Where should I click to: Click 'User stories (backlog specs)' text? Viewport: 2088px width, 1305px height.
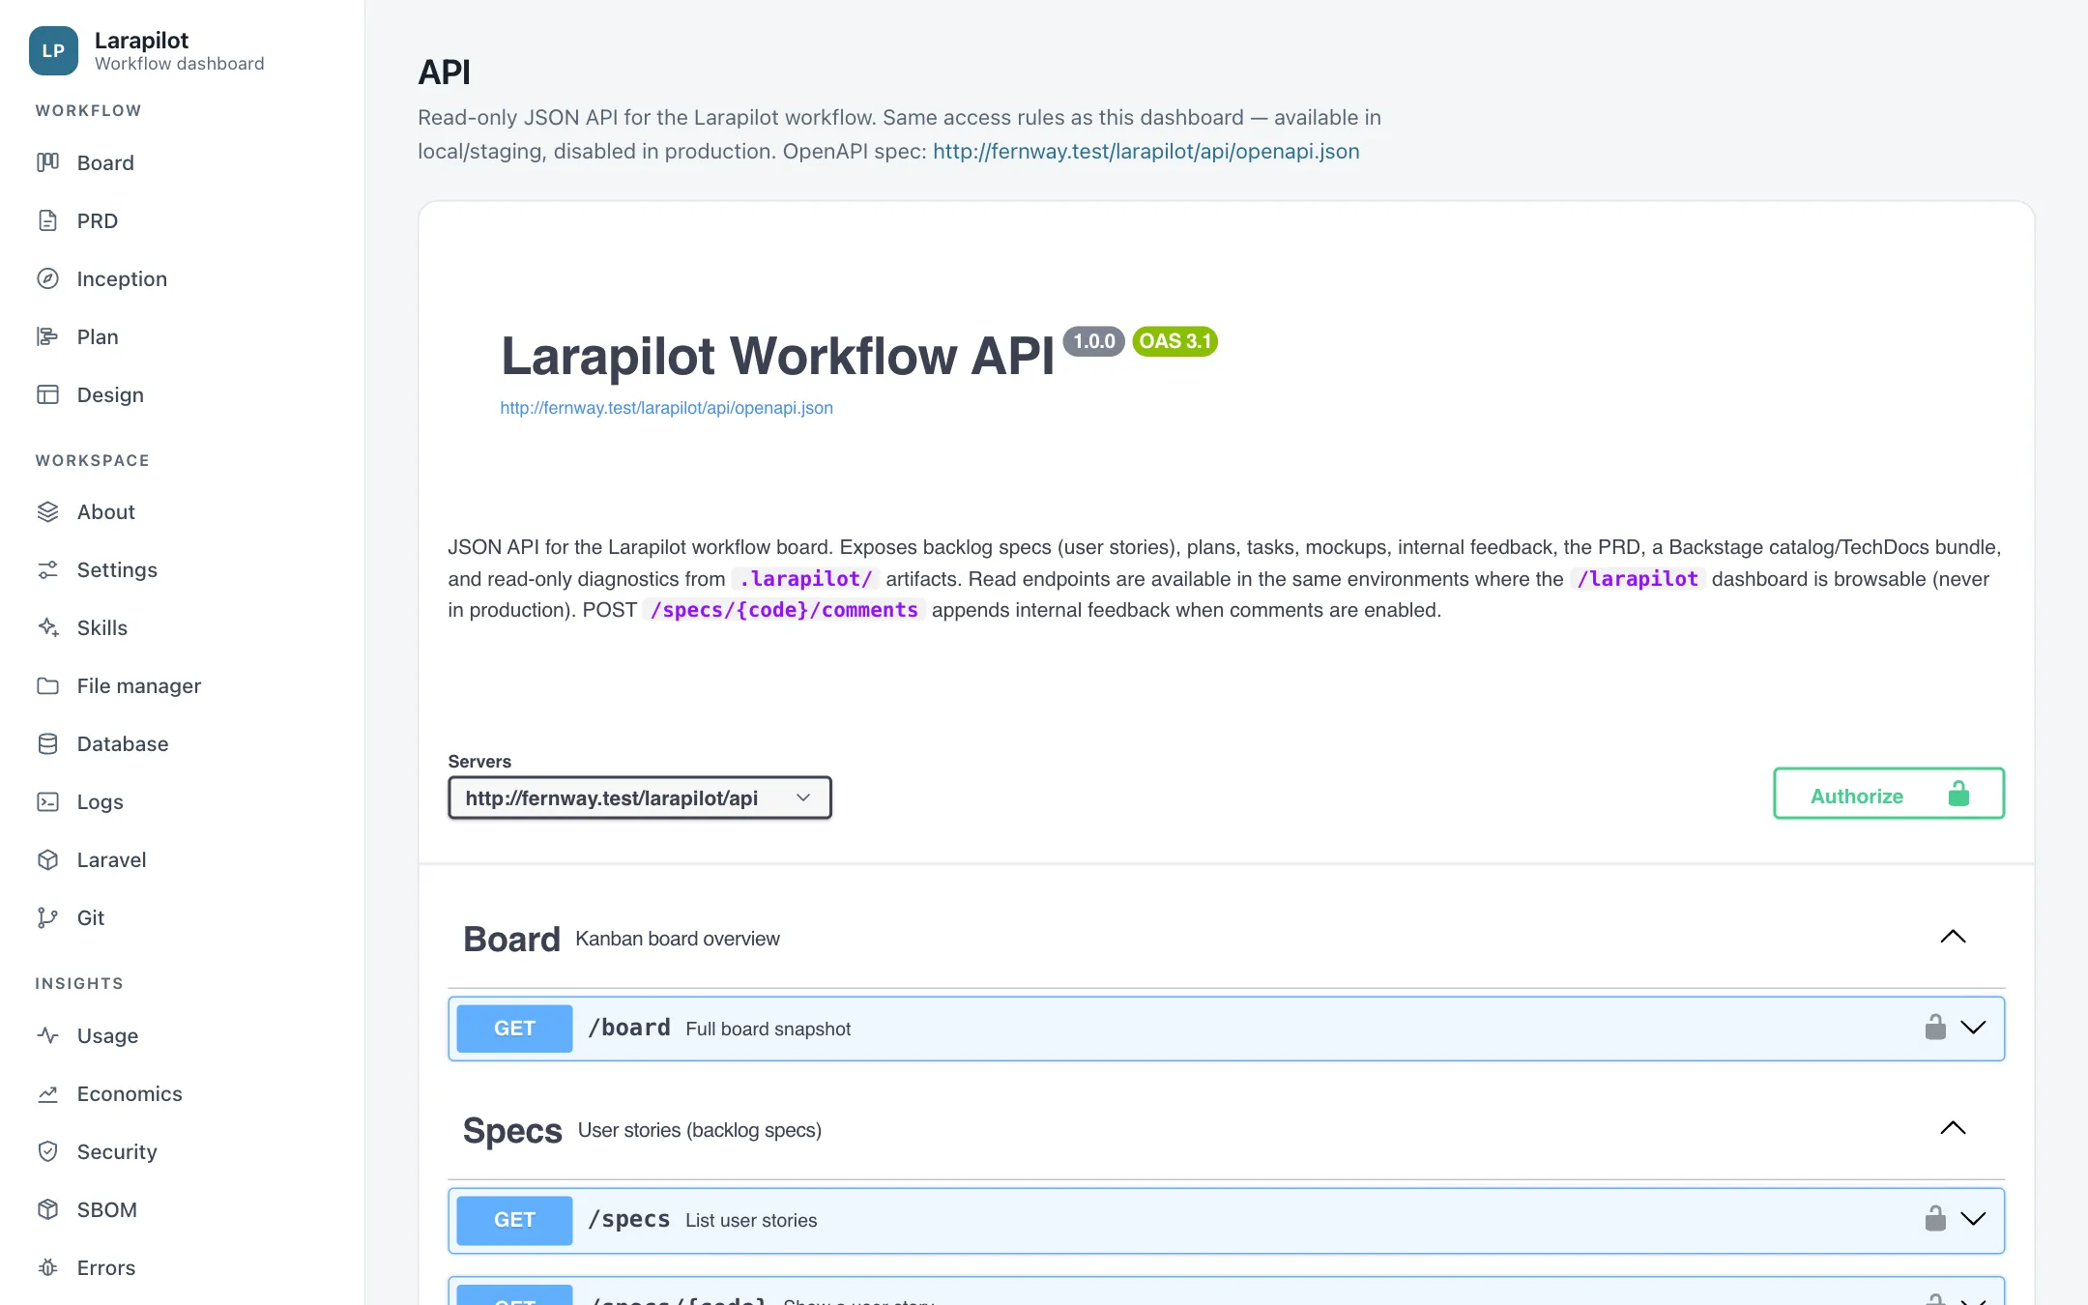[700, 1130]
